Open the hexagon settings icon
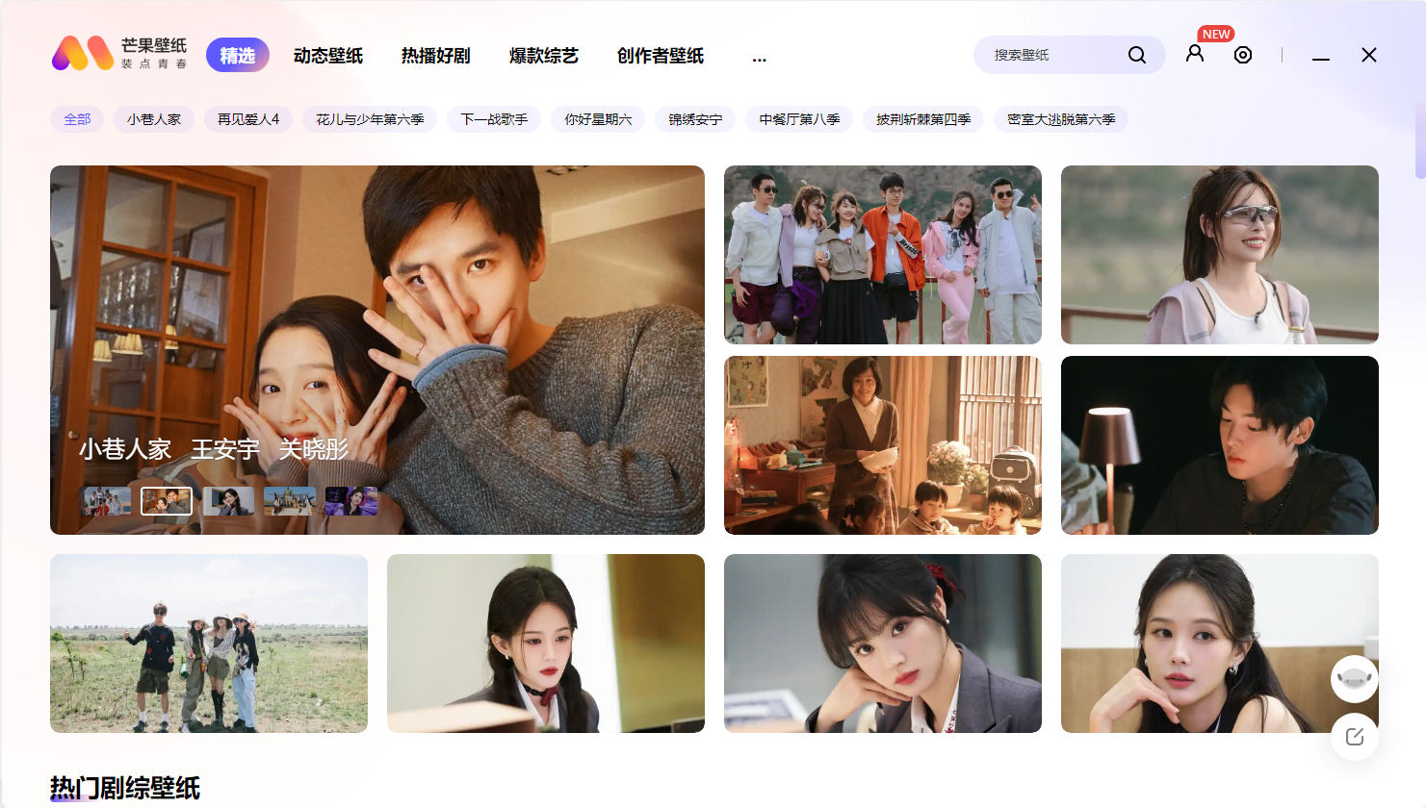The height and width of the screenshot is (808, 1426). coord(1243,55)
